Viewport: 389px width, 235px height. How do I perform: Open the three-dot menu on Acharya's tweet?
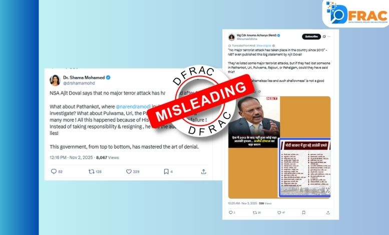pos(329,36)
